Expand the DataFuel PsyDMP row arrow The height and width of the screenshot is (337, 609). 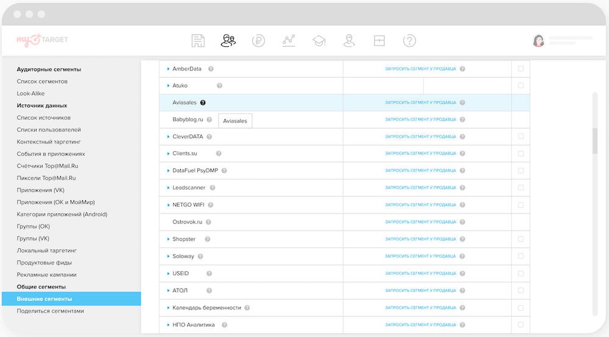[168, 171]
